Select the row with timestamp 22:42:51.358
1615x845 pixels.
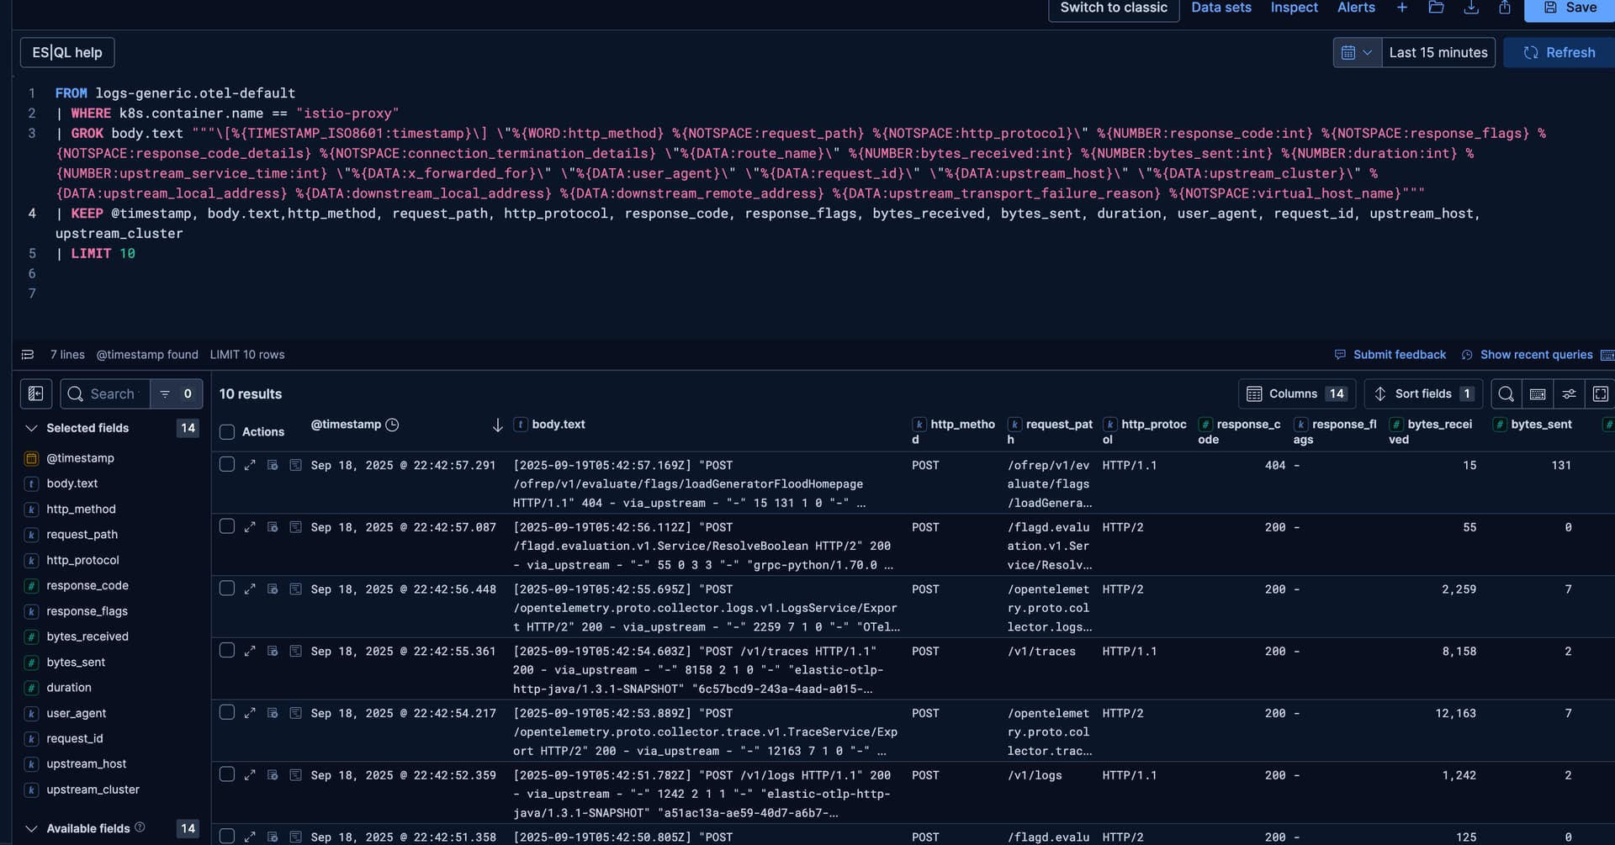point(227,837)
